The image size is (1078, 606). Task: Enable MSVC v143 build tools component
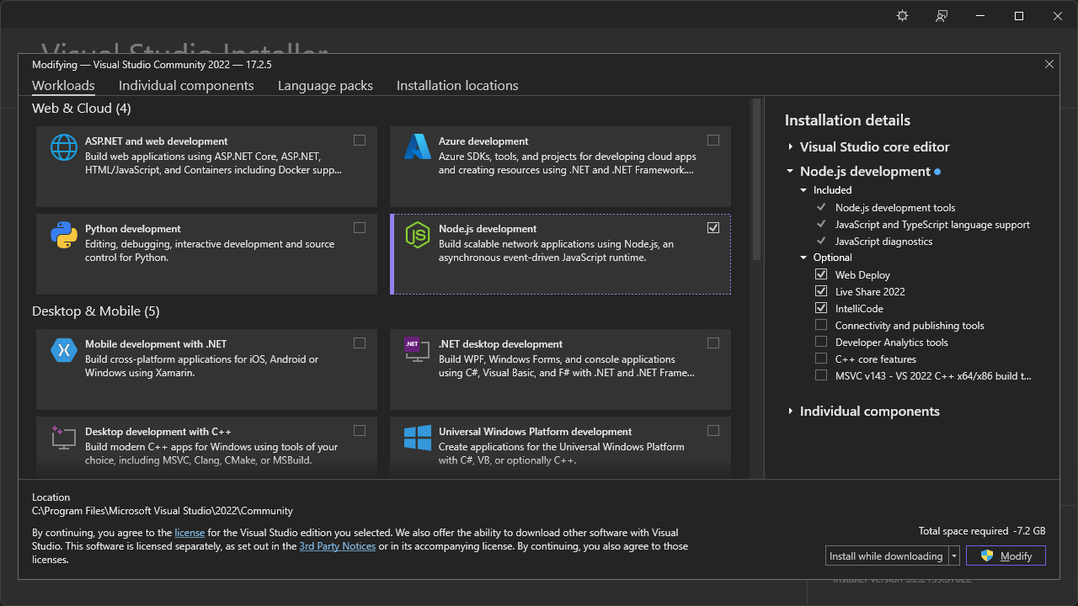[821, 375]
